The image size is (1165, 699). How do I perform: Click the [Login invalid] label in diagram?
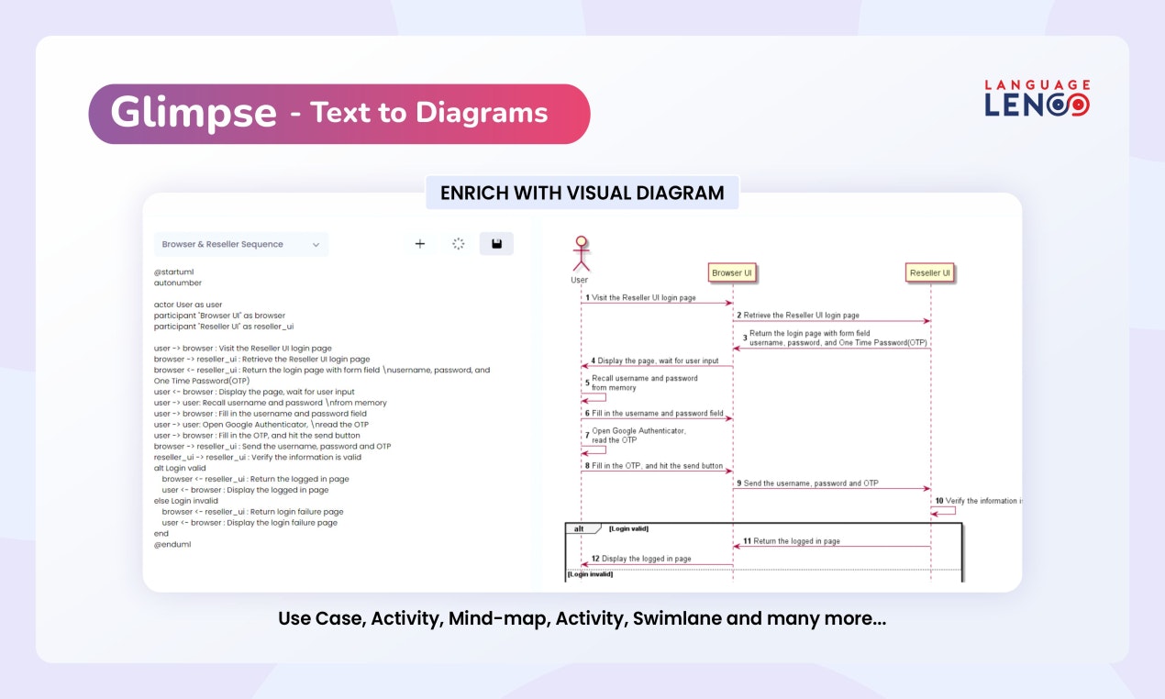[590, 574]
